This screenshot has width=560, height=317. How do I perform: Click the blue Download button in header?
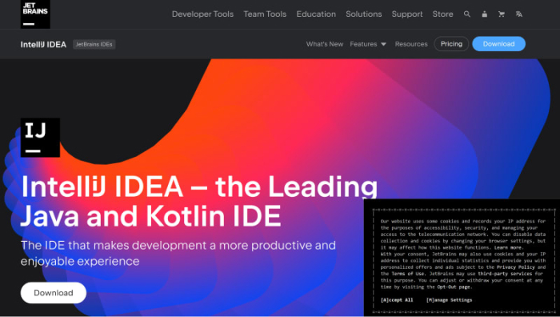point(498,44)
